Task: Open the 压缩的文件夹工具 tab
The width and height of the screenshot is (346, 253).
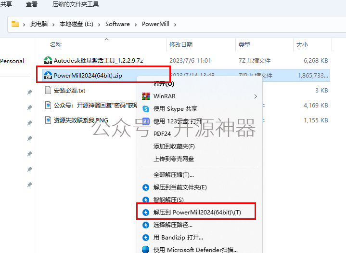Action: pos(76,4)
